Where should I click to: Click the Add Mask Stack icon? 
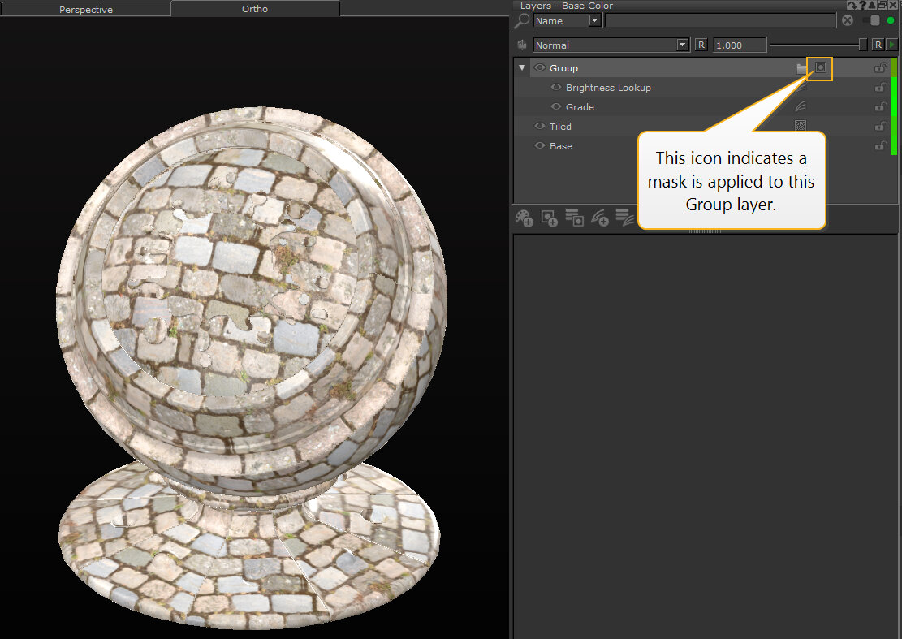click(575, 218)
